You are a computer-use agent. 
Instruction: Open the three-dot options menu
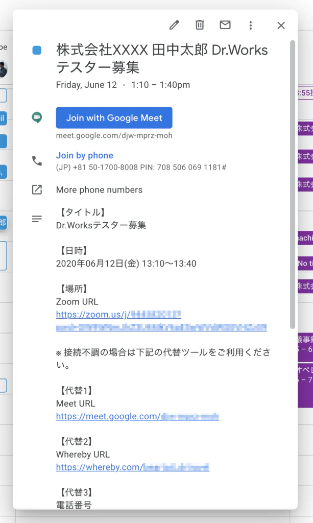click(250, 26)
